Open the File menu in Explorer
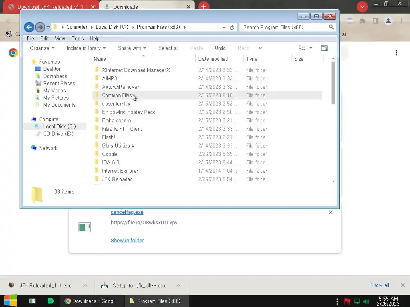The height and width of the screenshot is (307, 410). [30, 39]
